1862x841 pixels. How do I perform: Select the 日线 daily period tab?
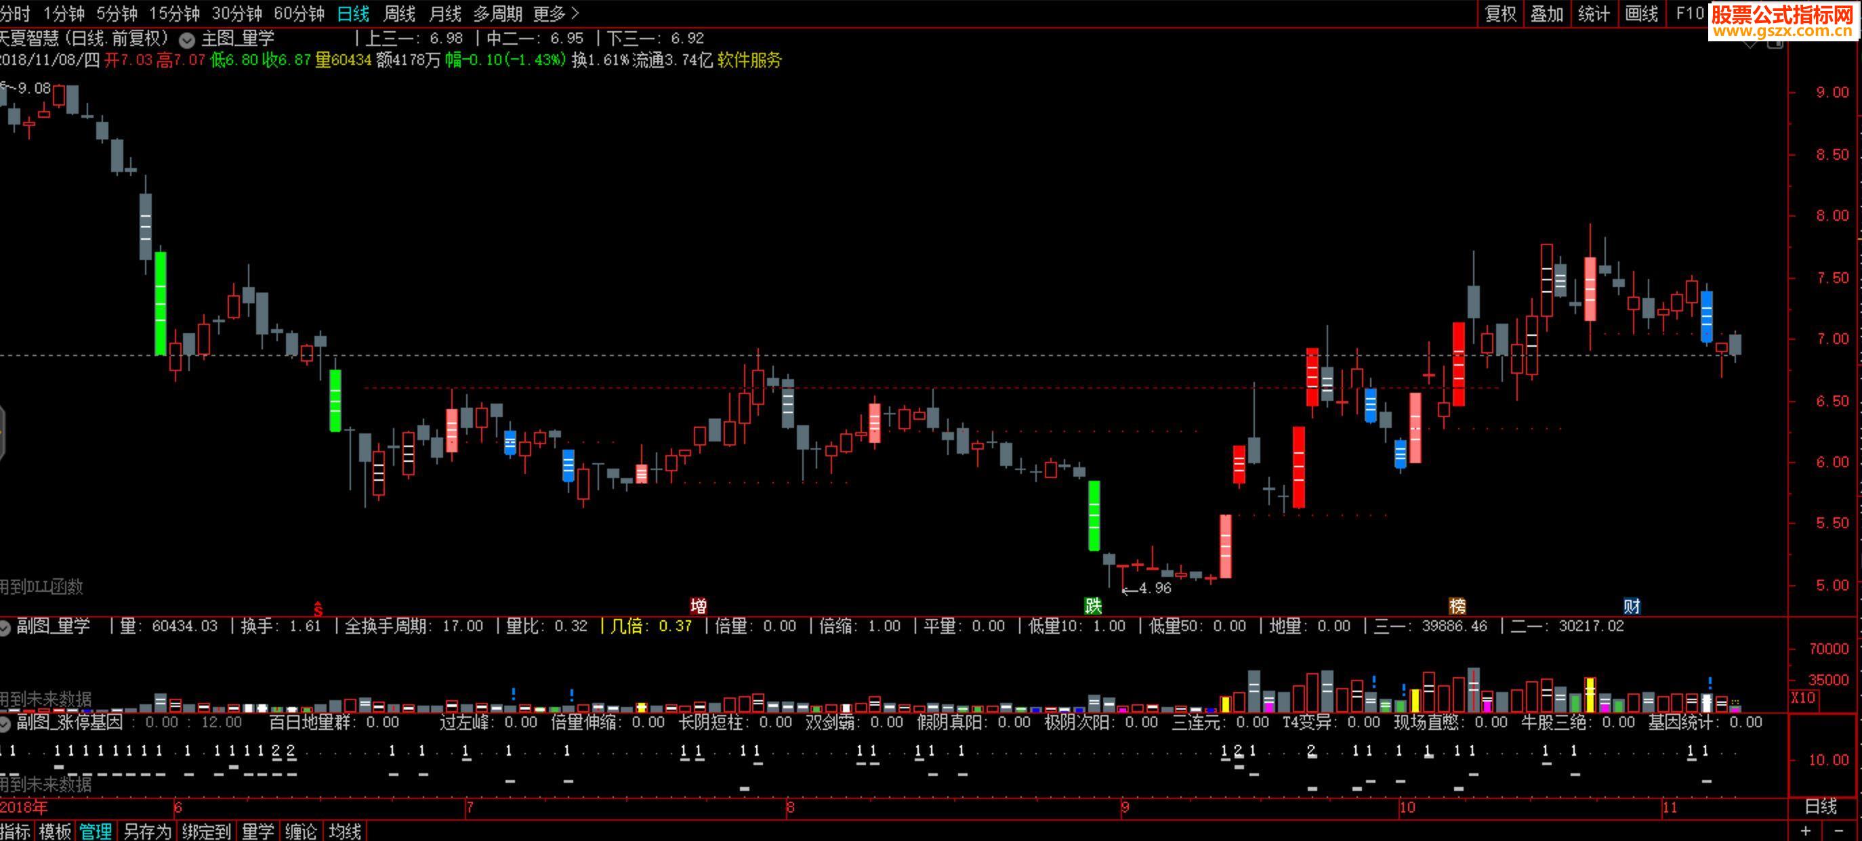click(354, 13)
